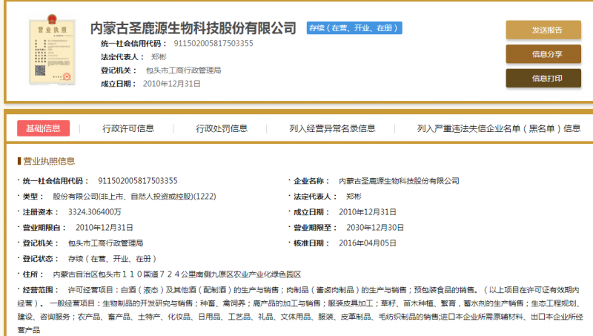Open the business license thumbnail image
This screenshot has height=336, width=593.
(x=52, y=50)
